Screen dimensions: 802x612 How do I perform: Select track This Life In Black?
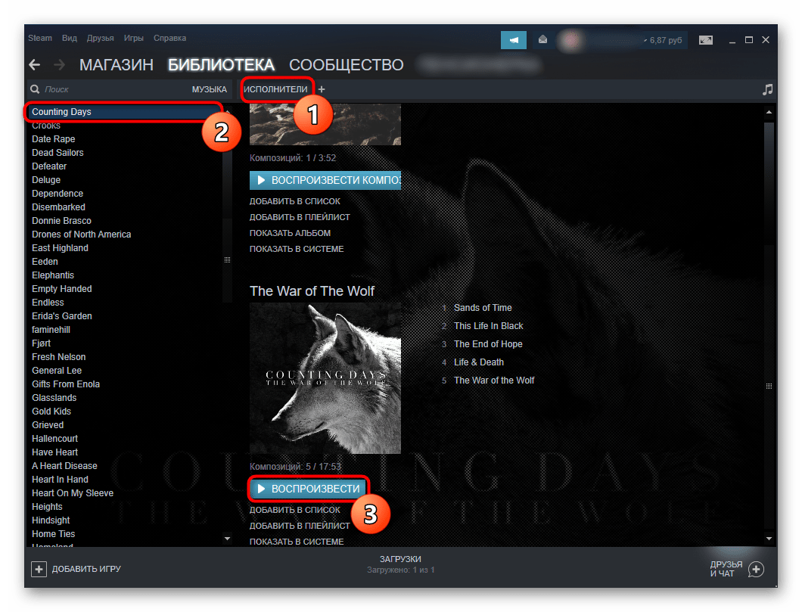click(489, 326)
